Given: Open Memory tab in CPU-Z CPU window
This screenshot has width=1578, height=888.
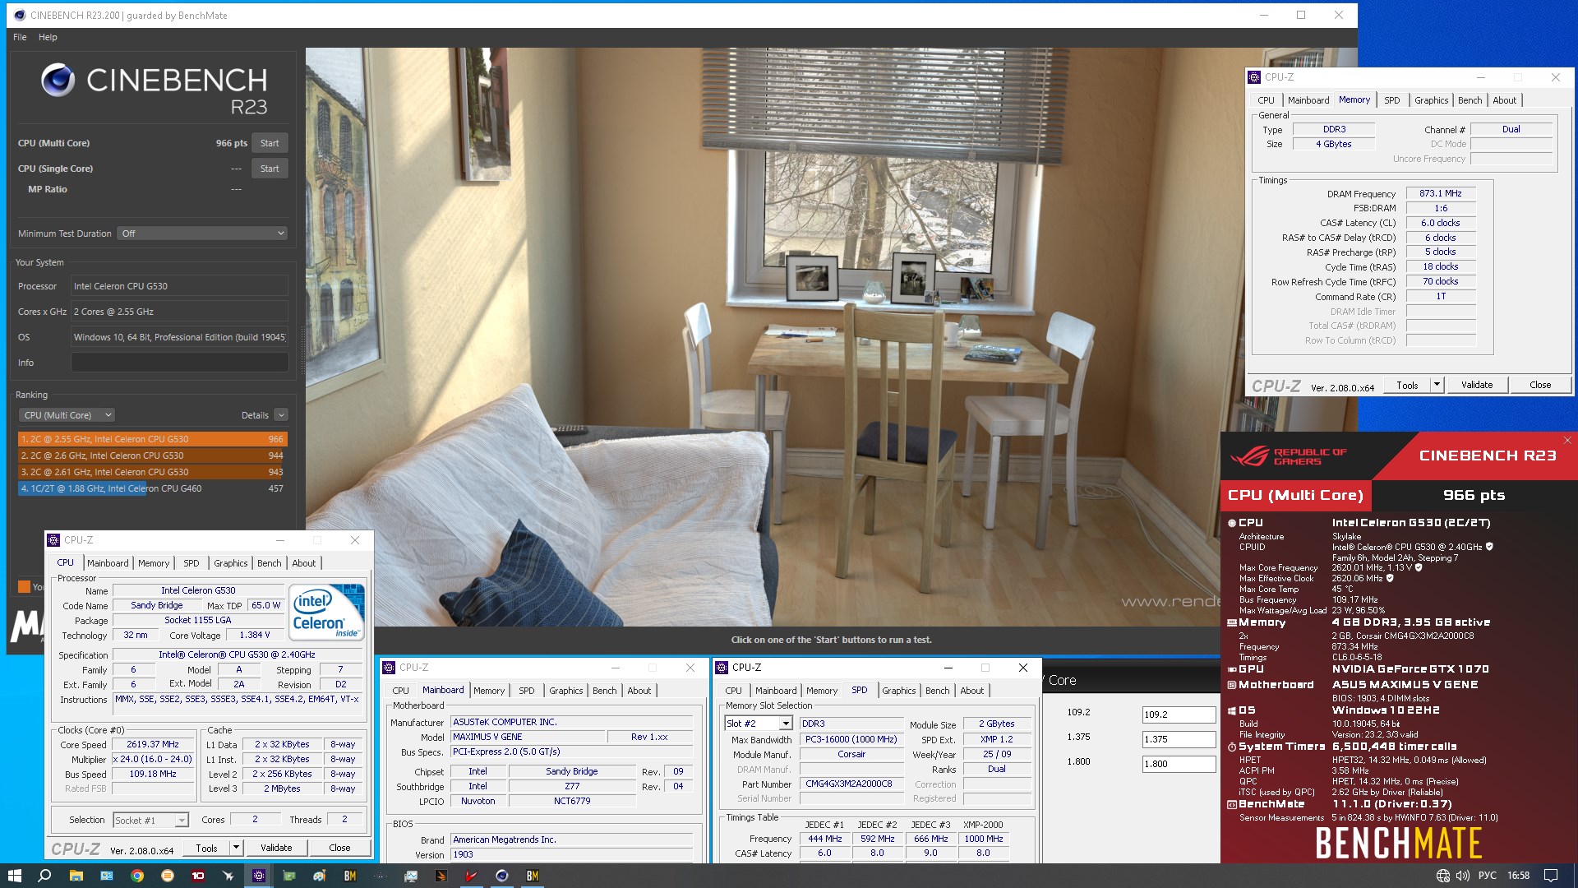Looking at the screenshot, I should [154, 563].
